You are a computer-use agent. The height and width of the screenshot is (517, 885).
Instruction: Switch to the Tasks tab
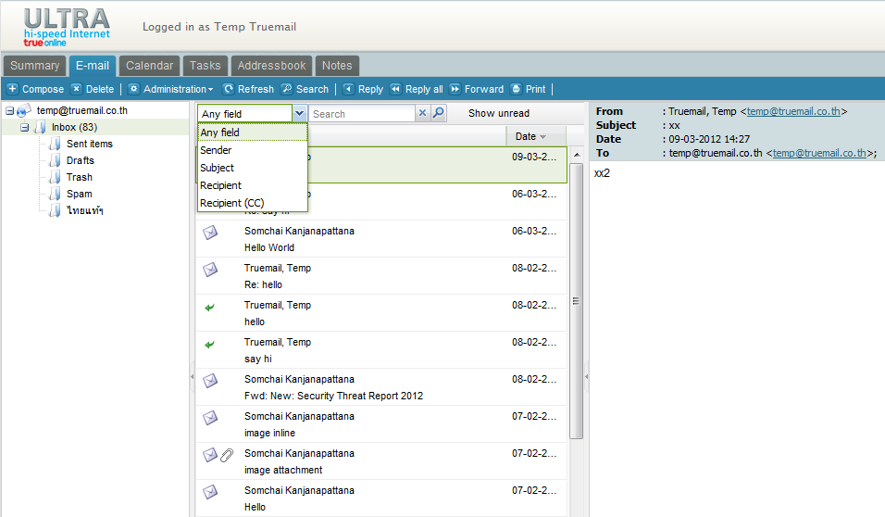click(x=205, y=66)
